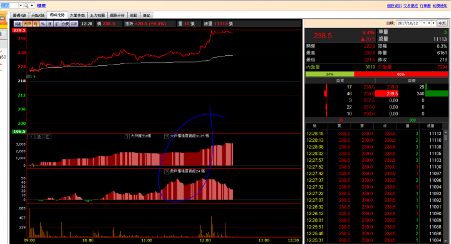Click the 今天 today button
This screenshot has height=244, width=451.
(x=442, y=23)
